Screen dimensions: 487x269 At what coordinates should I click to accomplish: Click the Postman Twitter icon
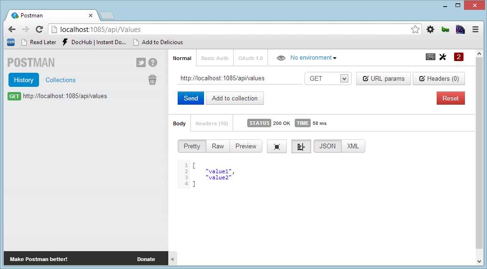click(x=141, y=63)
